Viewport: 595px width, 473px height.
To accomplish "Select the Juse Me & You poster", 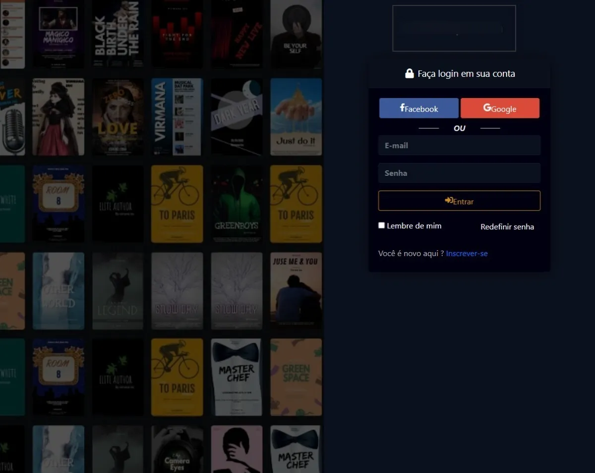I will (x=296, y=291).
